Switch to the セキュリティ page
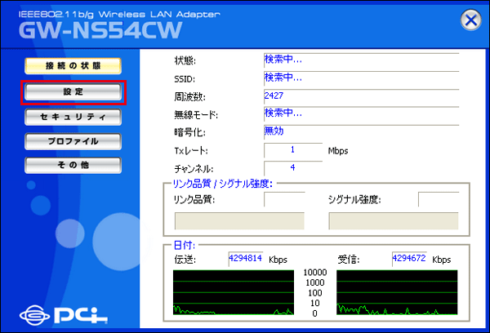Viewport: 490px width, 333px height. (x=73, y=117)
